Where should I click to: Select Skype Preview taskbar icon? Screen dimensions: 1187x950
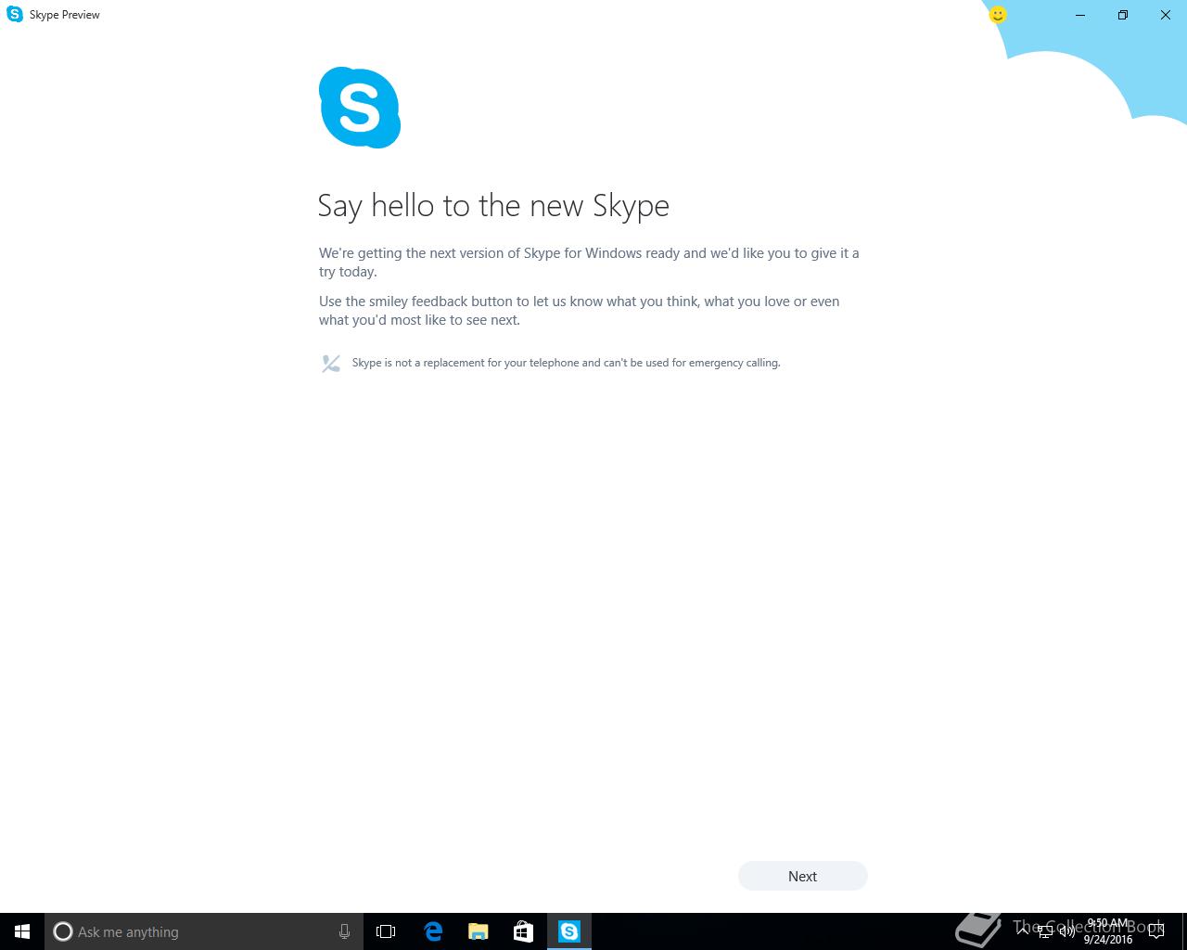coord(569,931)
